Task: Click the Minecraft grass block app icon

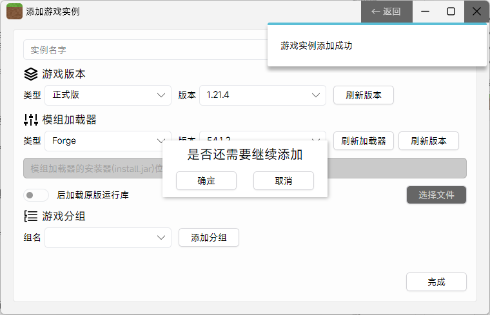Action: click(x=14, y=12)
